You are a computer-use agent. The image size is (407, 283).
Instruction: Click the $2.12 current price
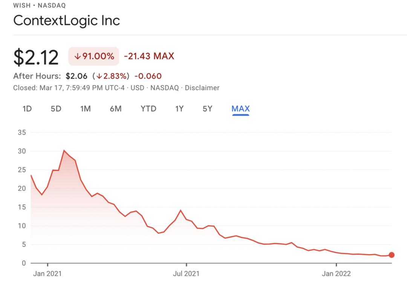36,57
